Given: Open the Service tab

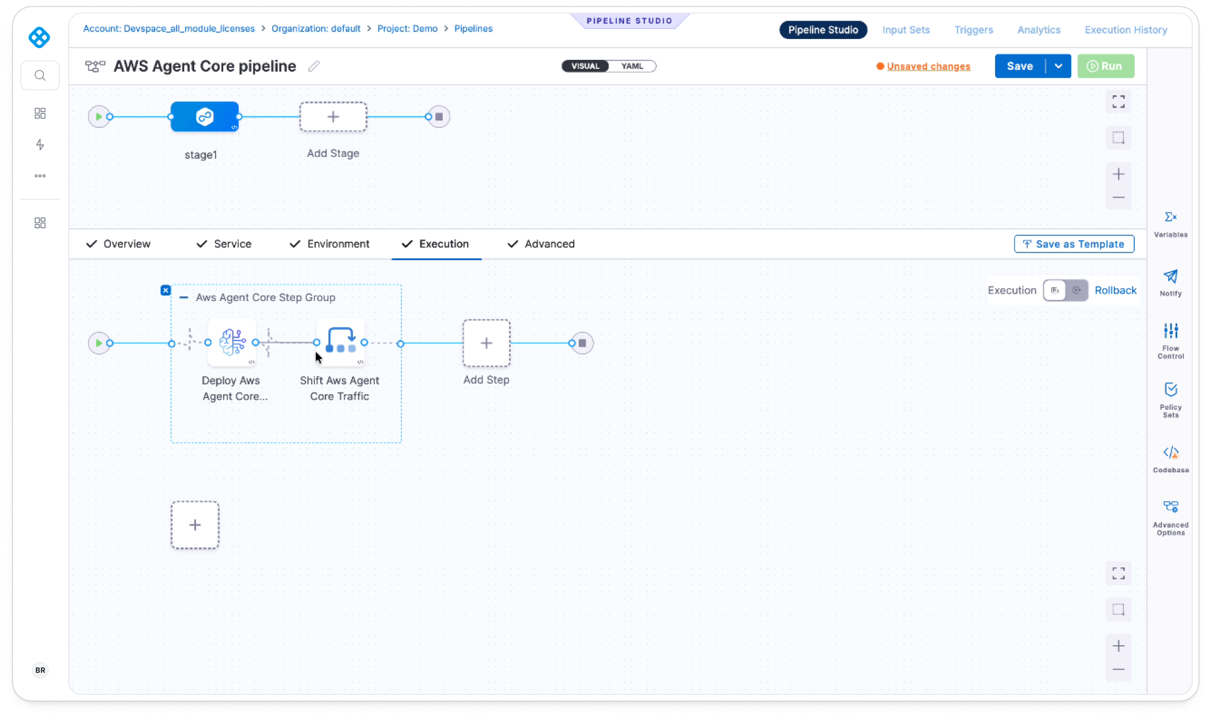Looking at the screenshot, I should (x=224, y=244).
